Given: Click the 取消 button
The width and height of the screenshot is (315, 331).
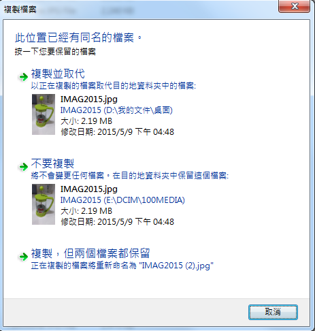Looking at the screenshot, I should [273, 312].
